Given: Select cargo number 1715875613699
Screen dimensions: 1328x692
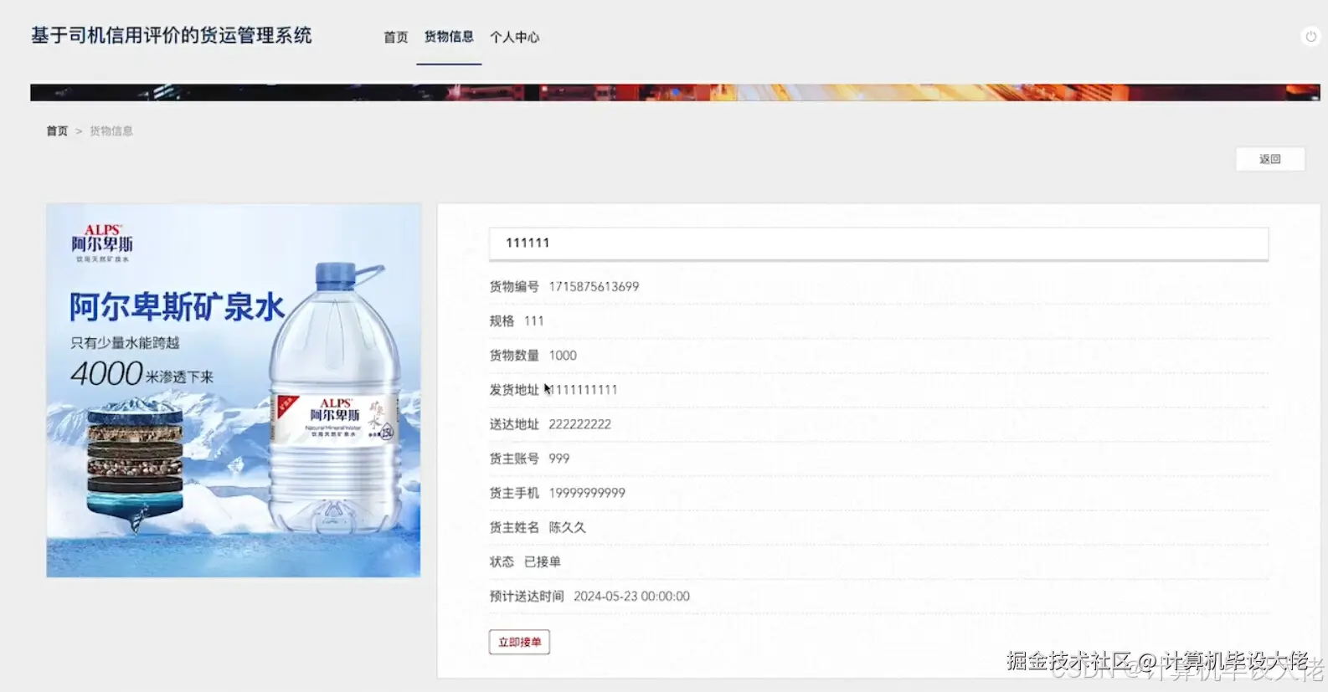Looking at the screenshot, I should pyautogui.click(x=594, y=286).
